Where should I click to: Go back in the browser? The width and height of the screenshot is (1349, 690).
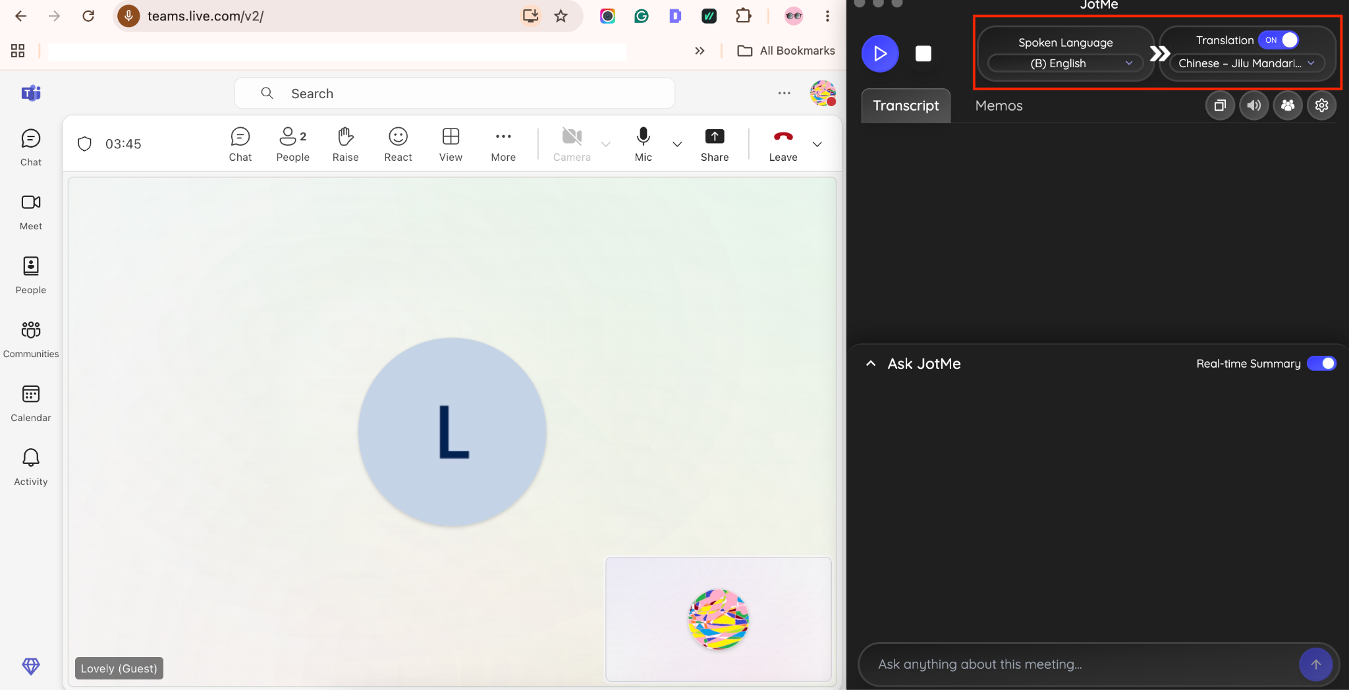21,16
